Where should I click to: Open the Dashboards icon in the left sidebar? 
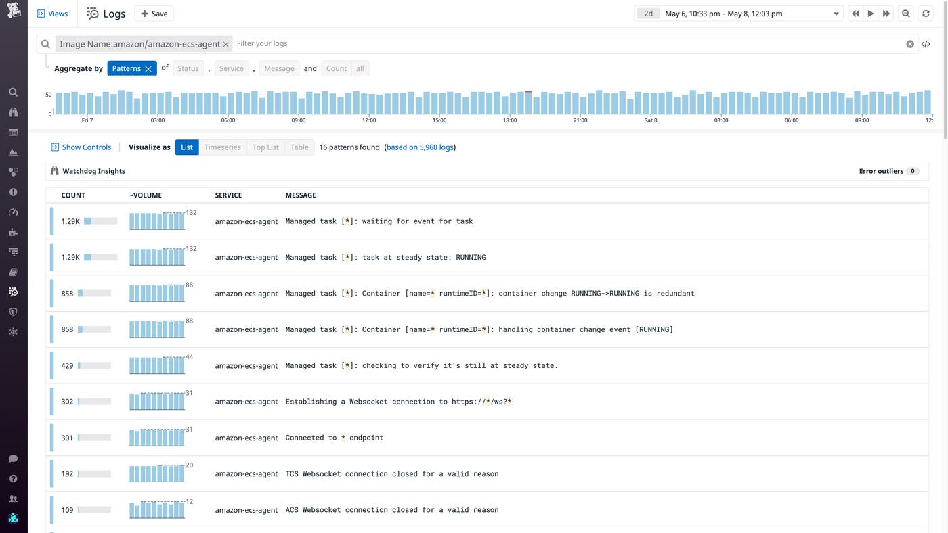coord(13,132)
